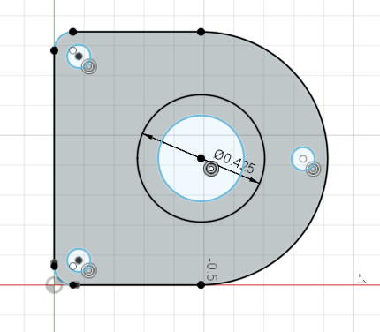
Task: Select the concentric constraint icon at circle center
Action: coord(211,169)
